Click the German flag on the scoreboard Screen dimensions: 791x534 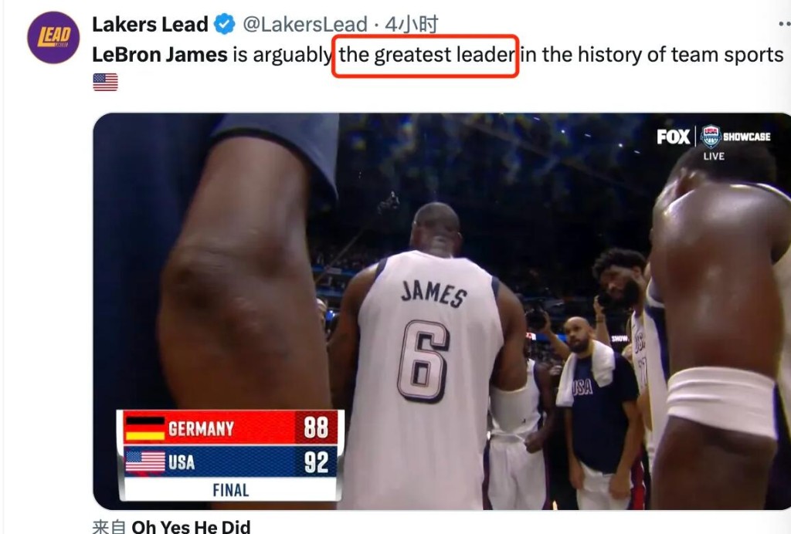pos(145,428)
